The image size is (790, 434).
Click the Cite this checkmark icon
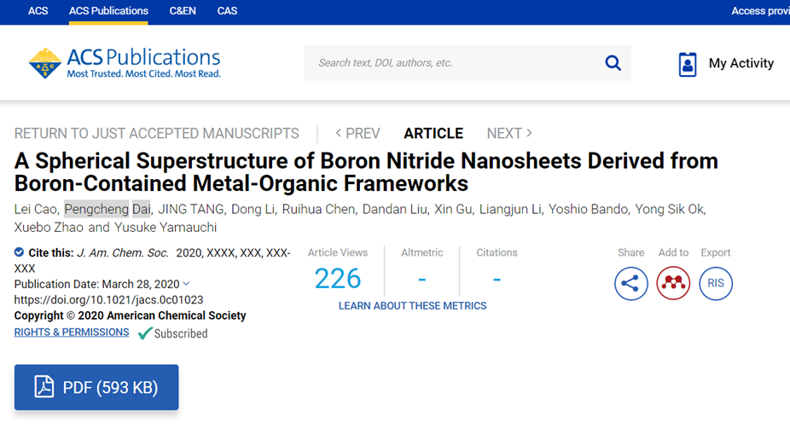coord(20,252)
